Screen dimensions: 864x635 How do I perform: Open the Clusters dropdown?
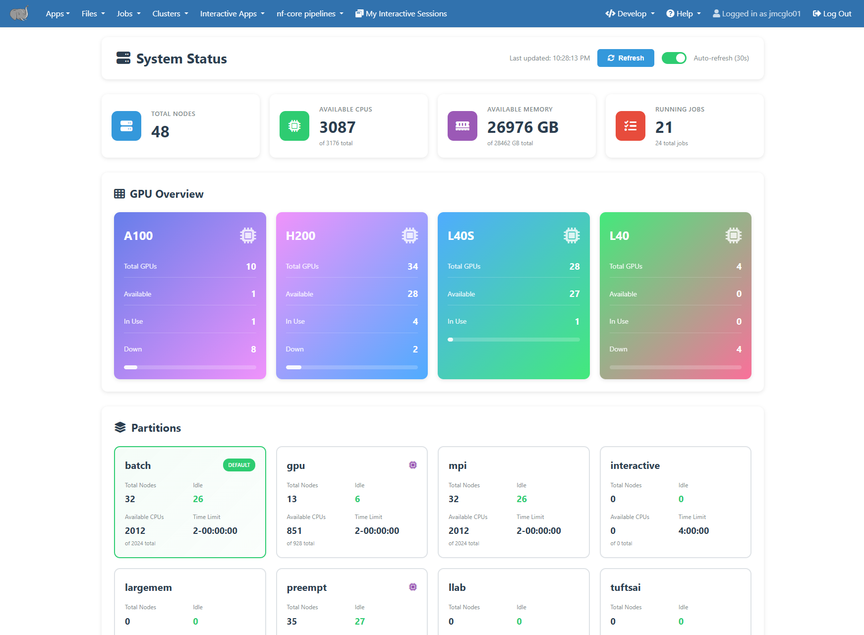coord(170,13)
